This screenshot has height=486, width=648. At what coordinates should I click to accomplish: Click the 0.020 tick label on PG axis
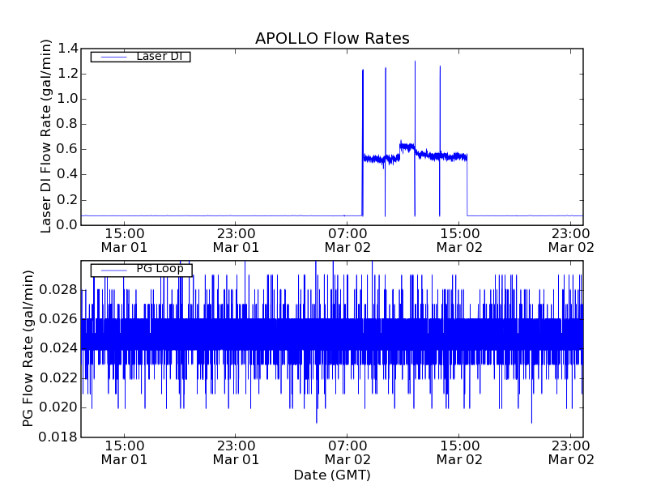58,407
